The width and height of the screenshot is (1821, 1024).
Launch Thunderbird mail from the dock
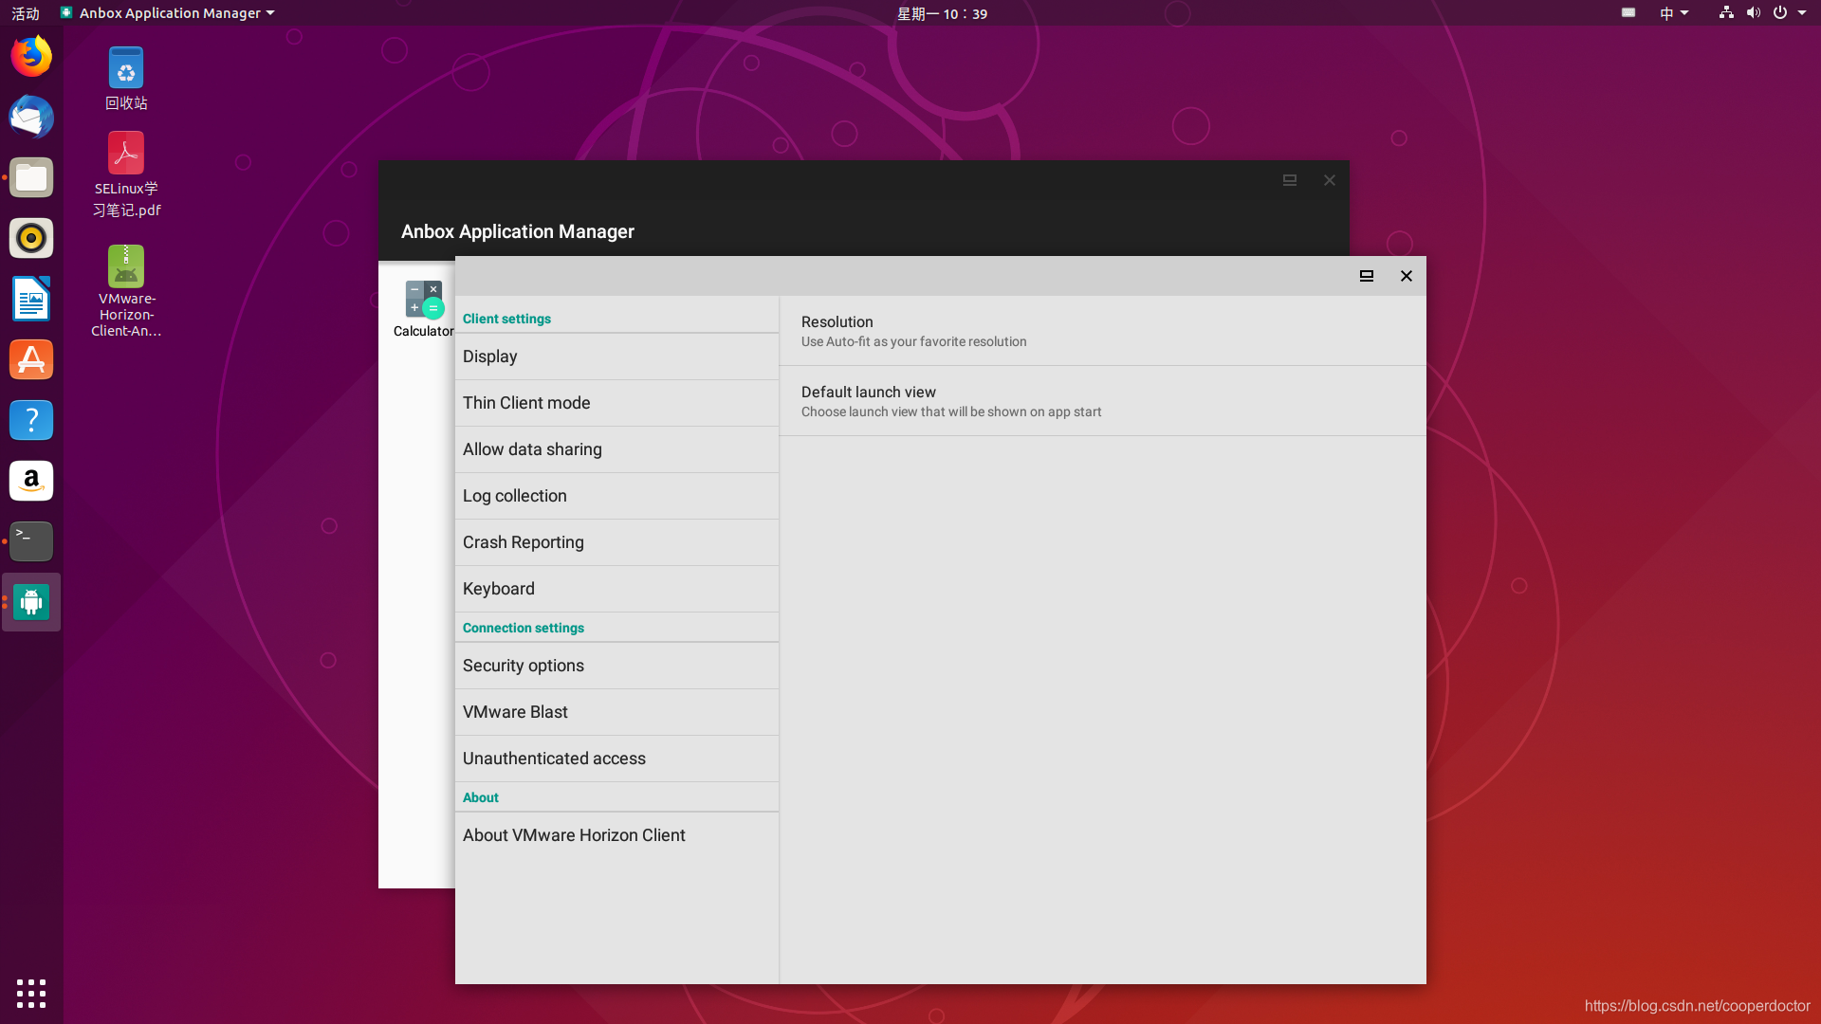[31, 118]
